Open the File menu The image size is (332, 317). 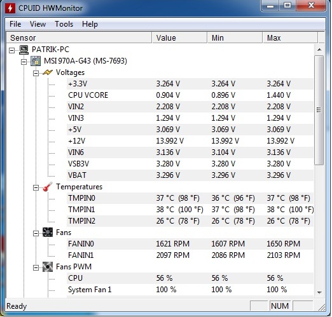[x=15, y=24]
